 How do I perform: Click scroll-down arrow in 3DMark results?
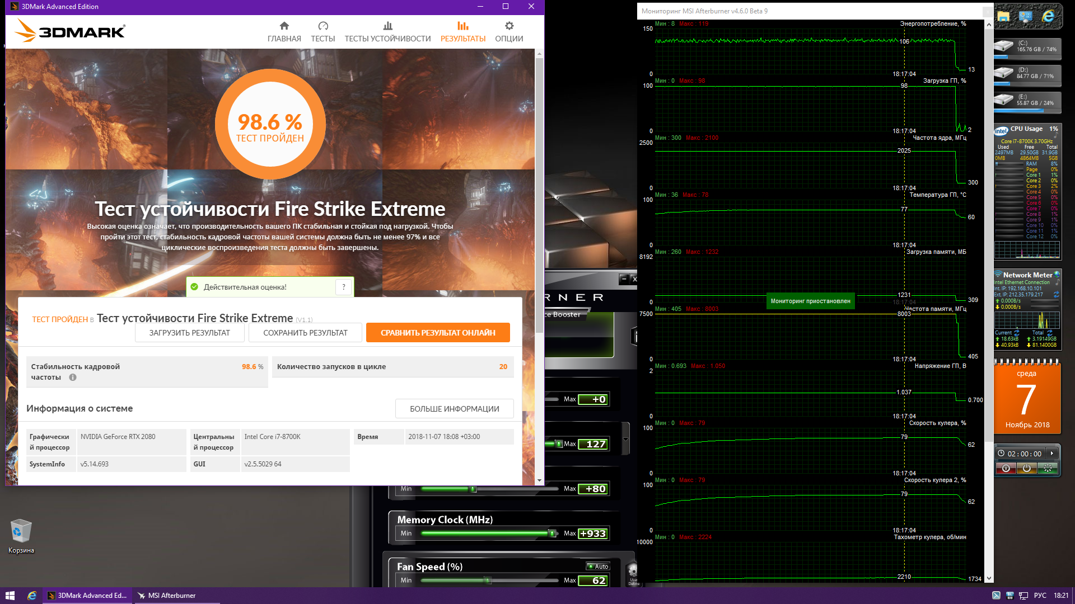click(x=539, y=480)
